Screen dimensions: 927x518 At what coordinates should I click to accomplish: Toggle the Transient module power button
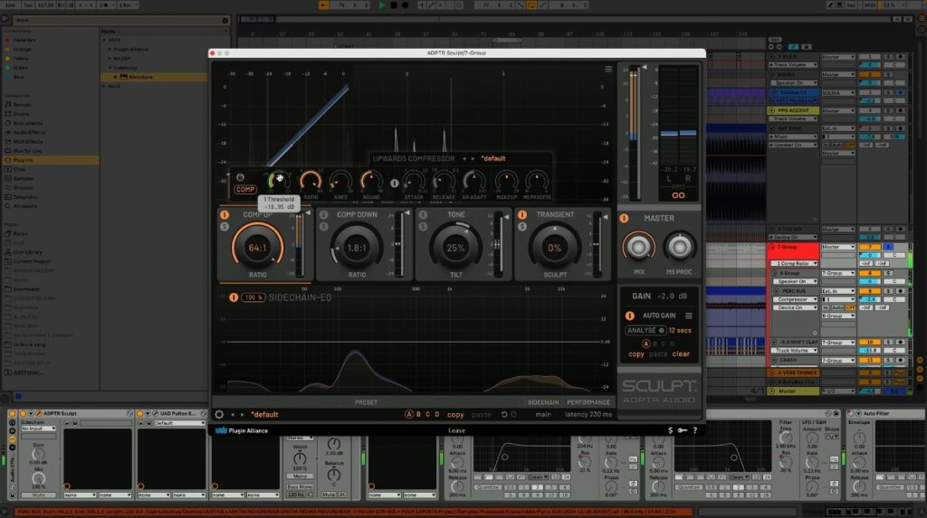point(521,215)
